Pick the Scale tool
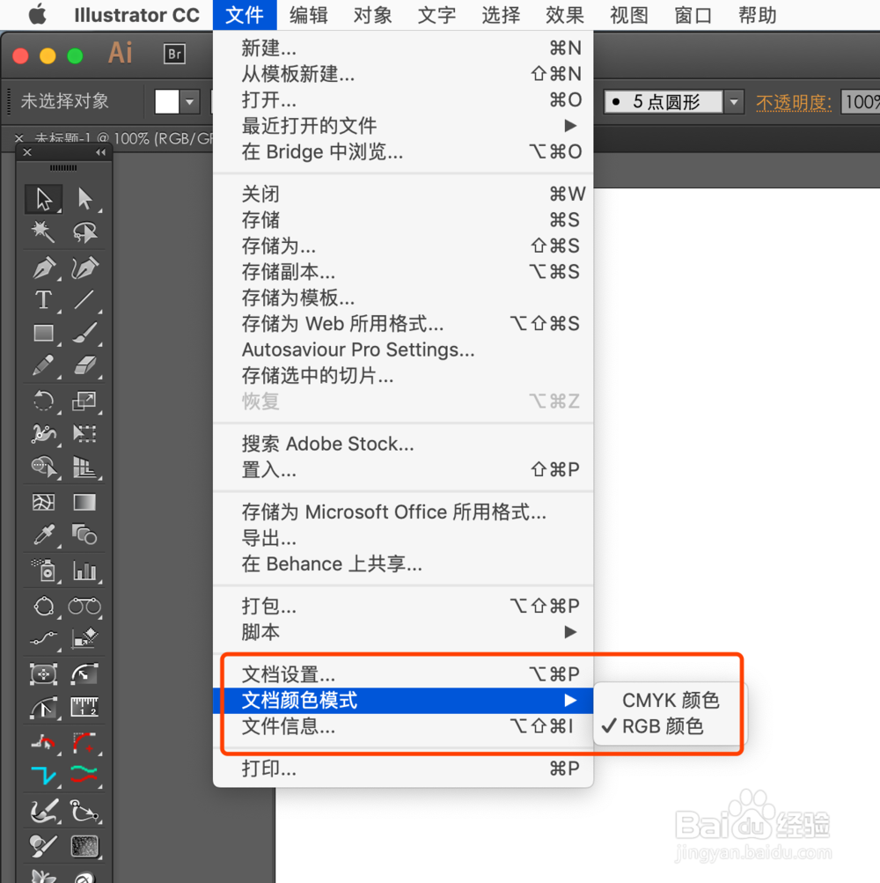Image resolution: width=880 pixels, height=883 pixels. 85,401
